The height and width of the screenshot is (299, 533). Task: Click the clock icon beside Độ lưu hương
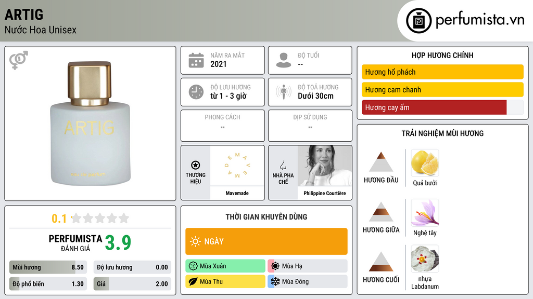[x=196, y=92]
